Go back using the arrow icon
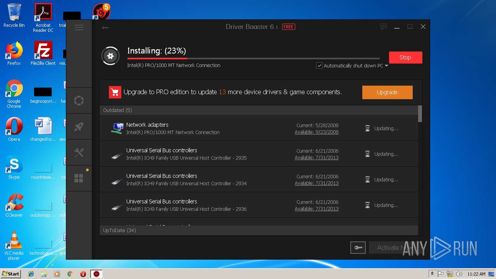 pos(105,28)
